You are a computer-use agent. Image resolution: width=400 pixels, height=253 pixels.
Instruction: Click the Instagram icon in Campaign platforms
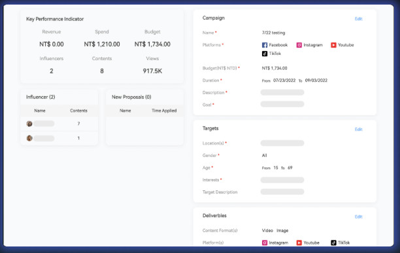[x=299, y=45]
